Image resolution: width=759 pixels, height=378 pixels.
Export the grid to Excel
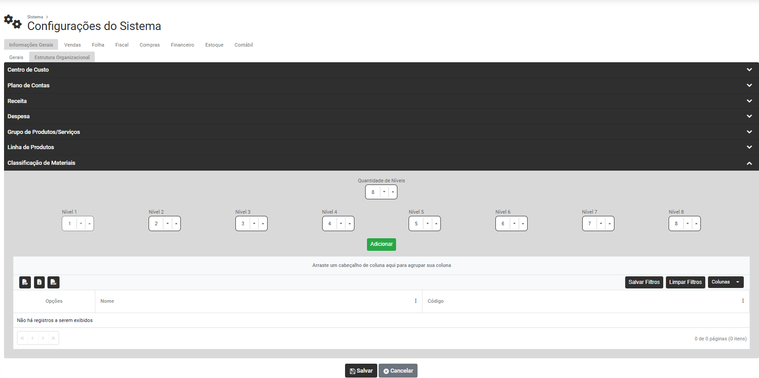[x=39, y=282]
